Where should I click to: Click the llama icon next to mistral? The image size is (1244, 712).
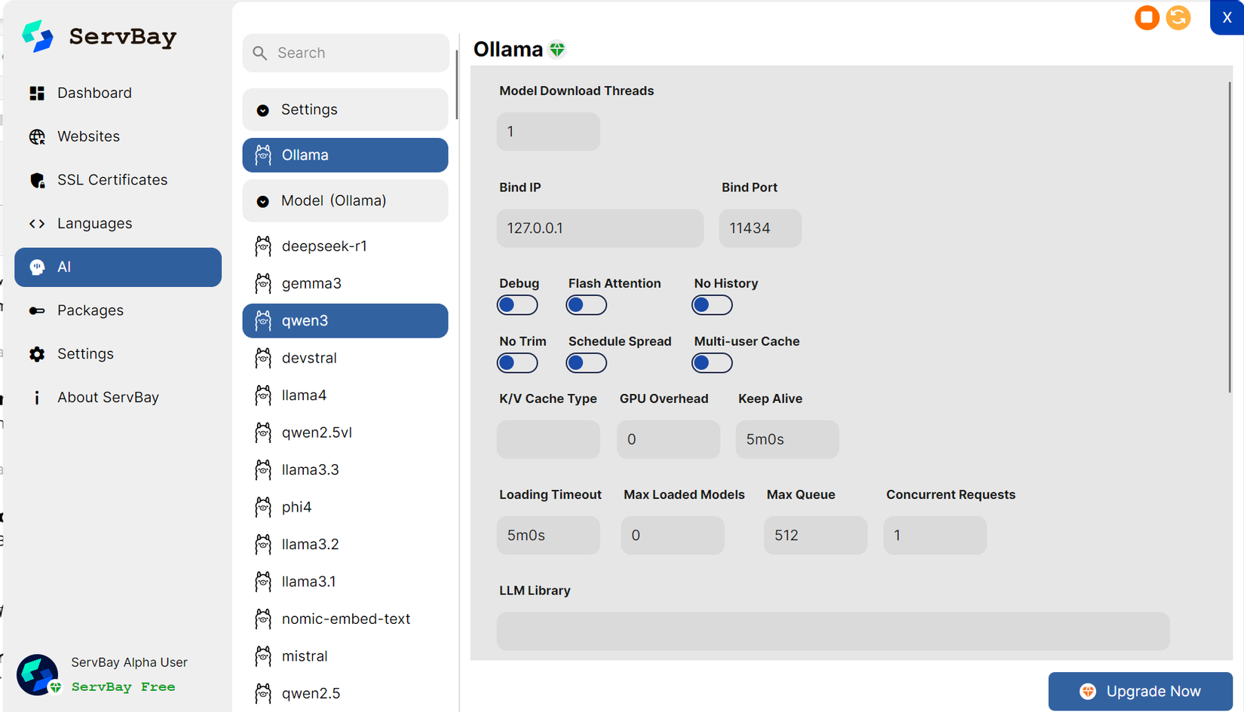[263, 656]
